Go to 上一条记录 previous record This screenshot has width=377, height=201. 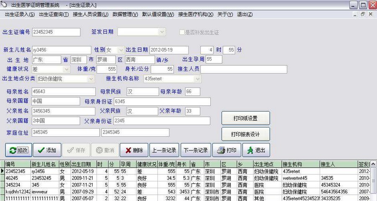(x=164, y=150)
